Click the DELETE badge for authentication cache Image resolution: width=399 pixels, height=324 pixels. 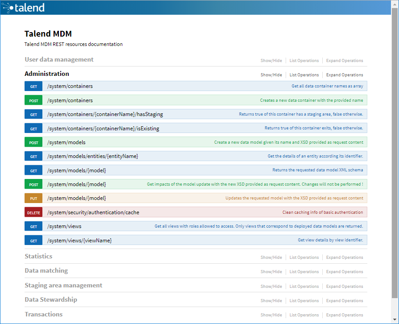33,212
